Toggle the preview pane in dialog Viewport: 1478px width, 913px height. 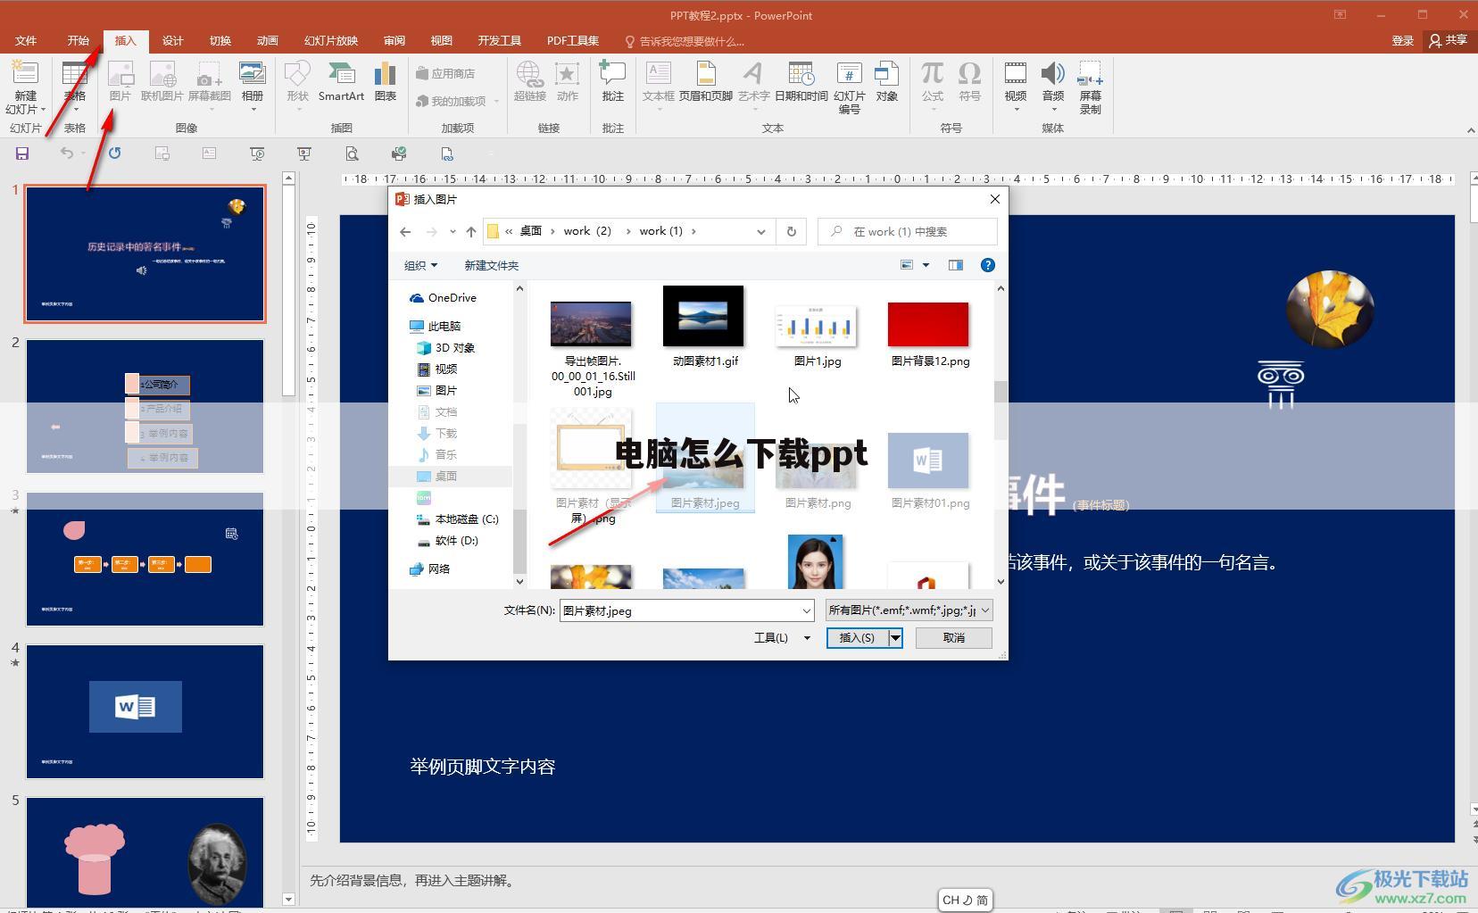point(955,265)
